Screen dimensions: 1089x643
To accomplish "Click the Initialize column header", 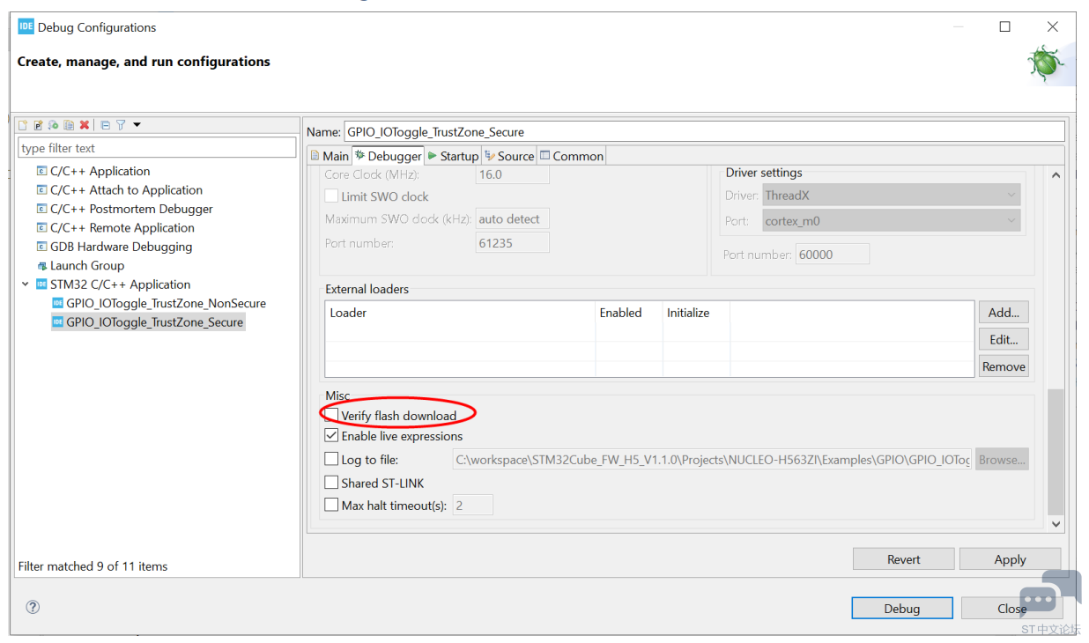I will coord(696,313).
